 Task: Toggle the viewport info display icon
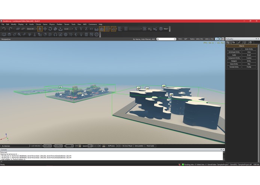point(216,39)
